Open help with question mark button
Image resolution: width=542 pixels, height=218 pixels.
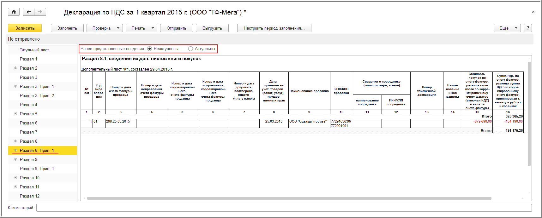tap(527, 28)
